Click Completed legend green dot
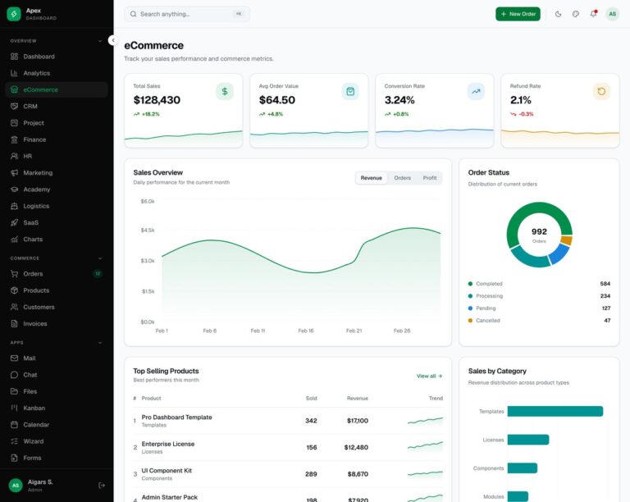 pos(471,284)
